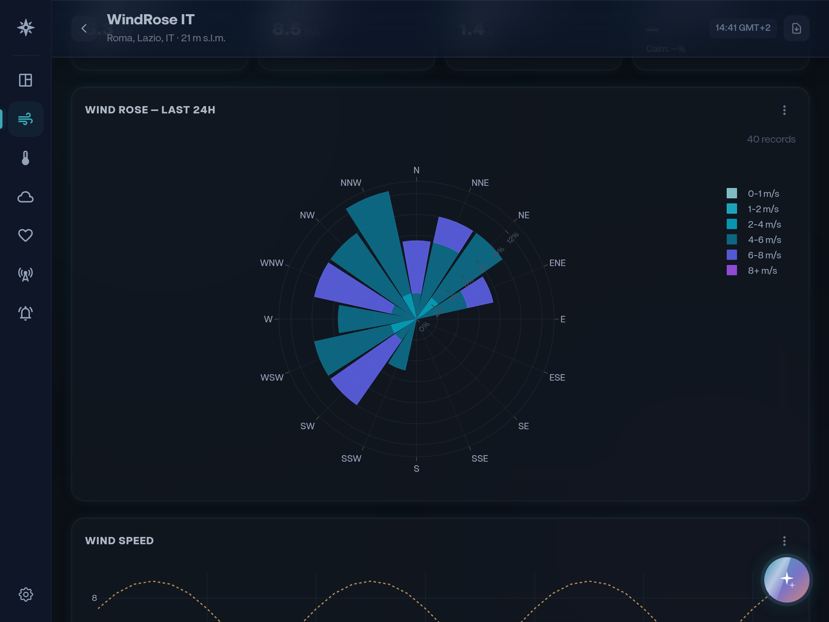The image size is (829, 622).
Task: Toggle the 8+ m/s legend swatch
Action: [732, 270]
